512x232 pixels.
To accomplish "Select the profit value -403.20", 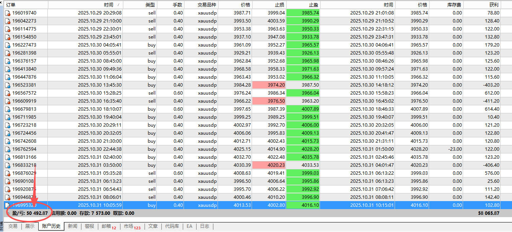I will [x=491, y=85].
